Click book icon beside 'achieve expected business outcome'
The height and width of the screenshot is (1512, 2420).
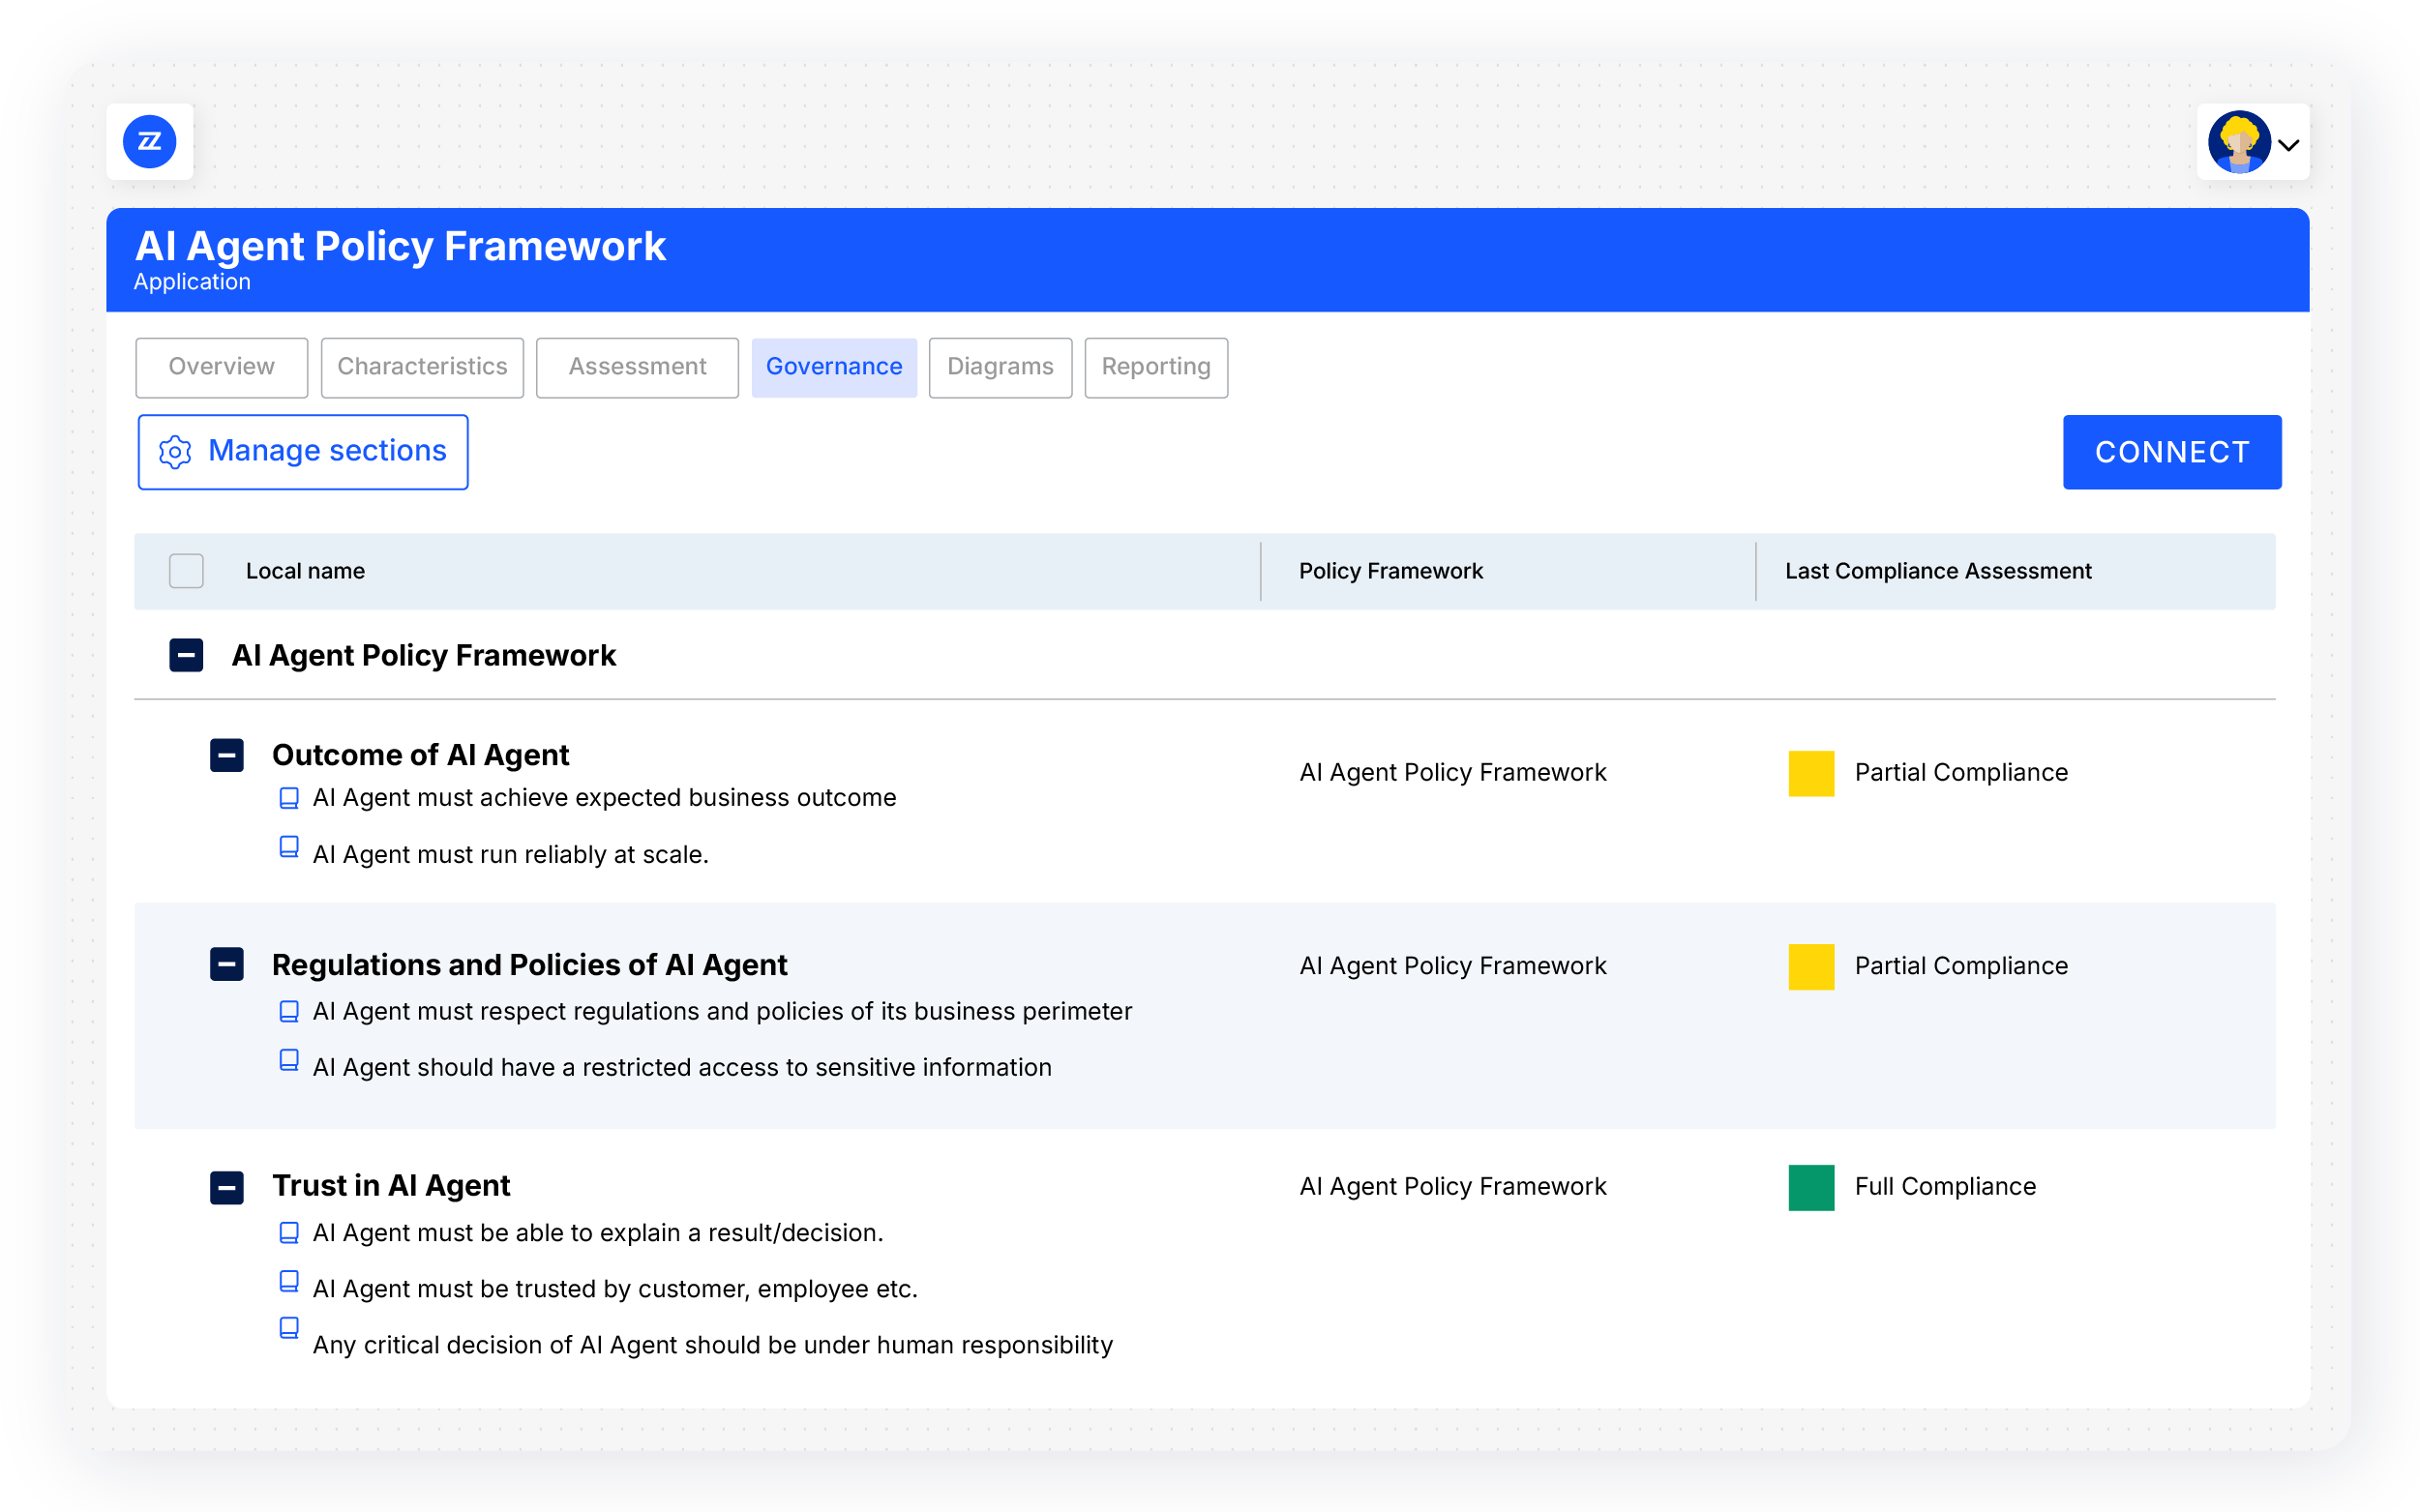289,798
